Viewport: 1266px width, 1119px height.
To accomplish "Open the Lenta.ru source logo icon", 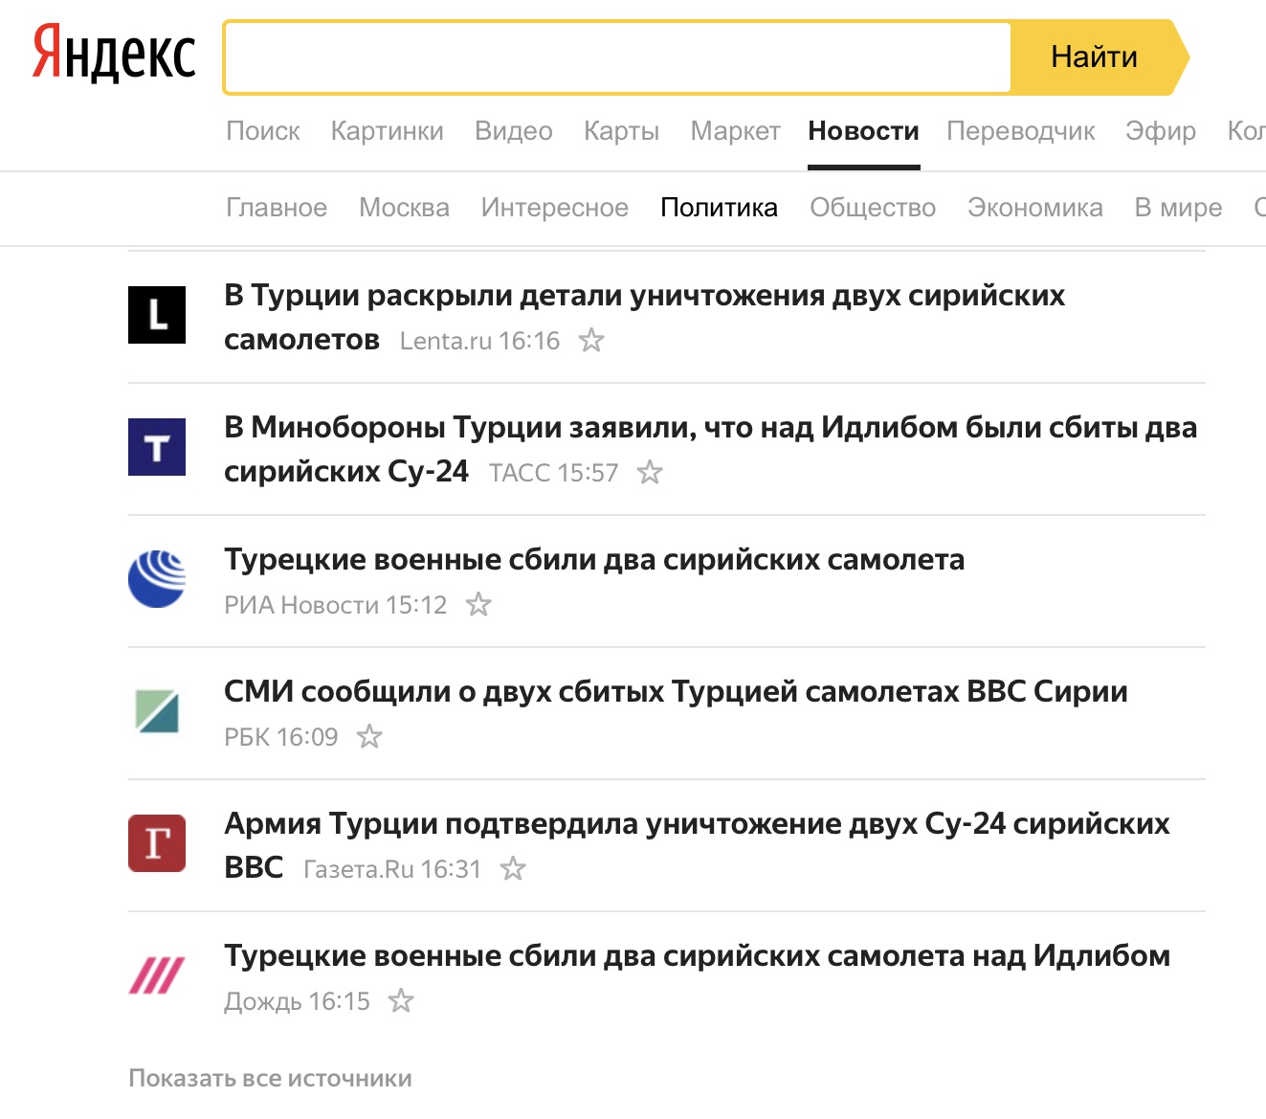I will [x=157, y=315].
